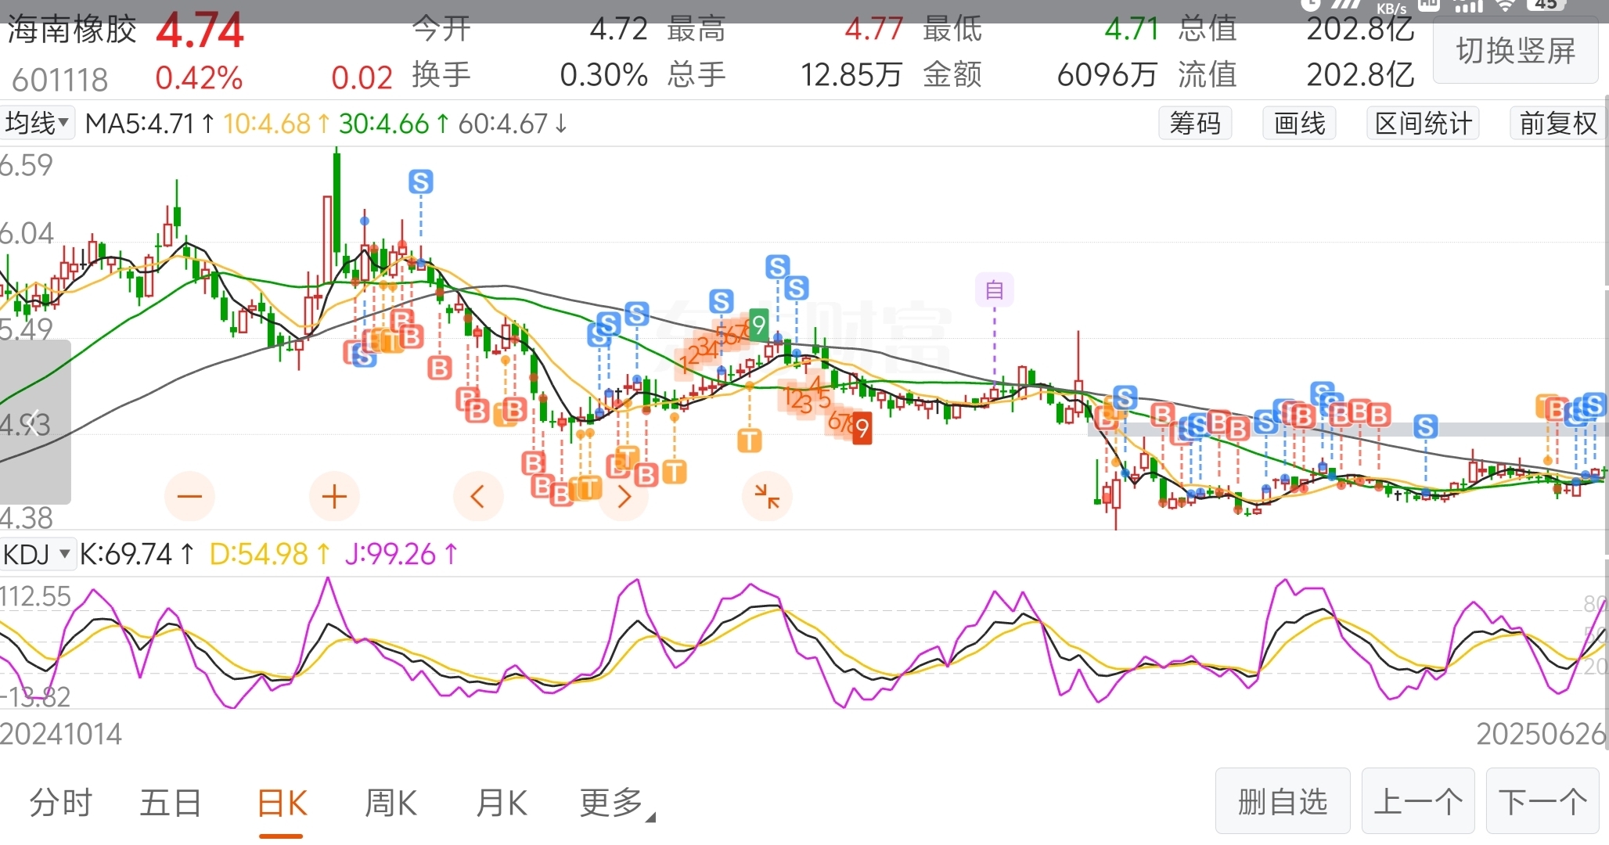Tap the 切换竖屏 button
The image size is (1609, 845).
click(1516, 51)
